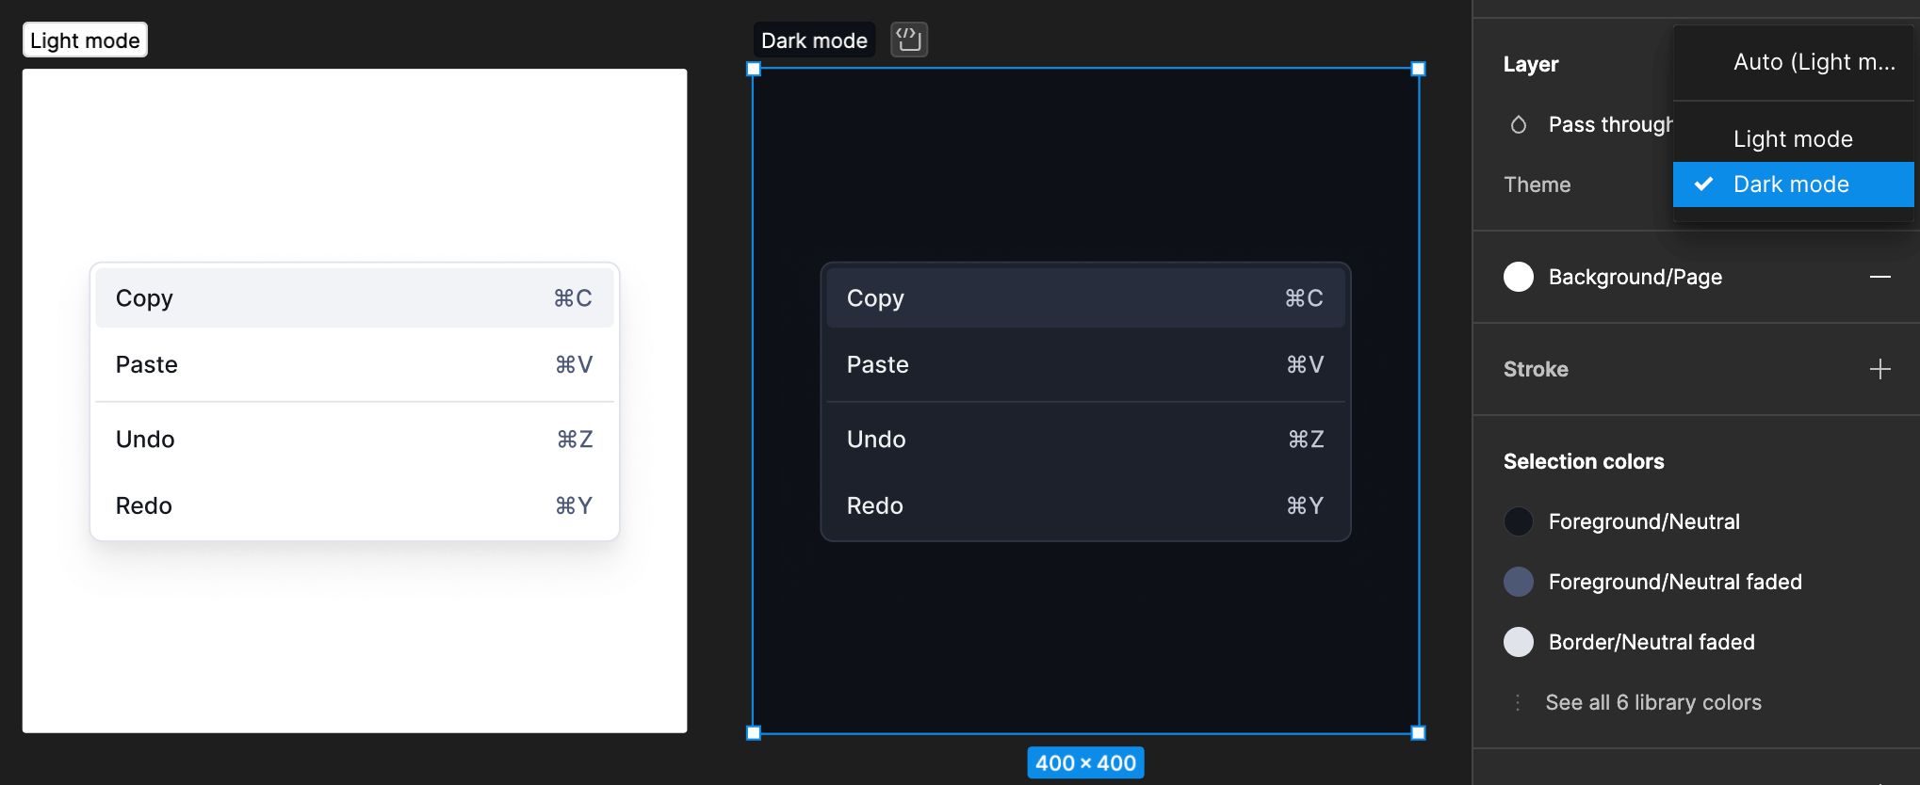Viewport: 1920px width, 785px height.
Task: Select the bottom-right resize handle of the dark frame
Action: pyautogui.click(x=1418, y=732)
